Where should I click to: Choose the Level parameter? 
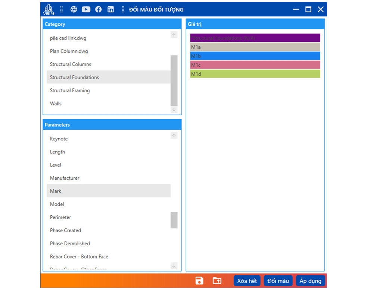point(56,165)
